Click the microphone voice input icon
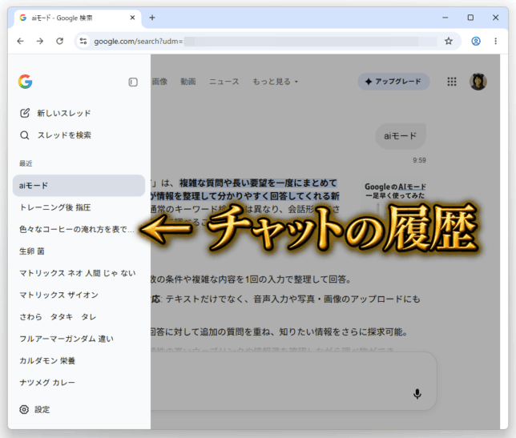The image size is (516, 438). coord(417,394)
